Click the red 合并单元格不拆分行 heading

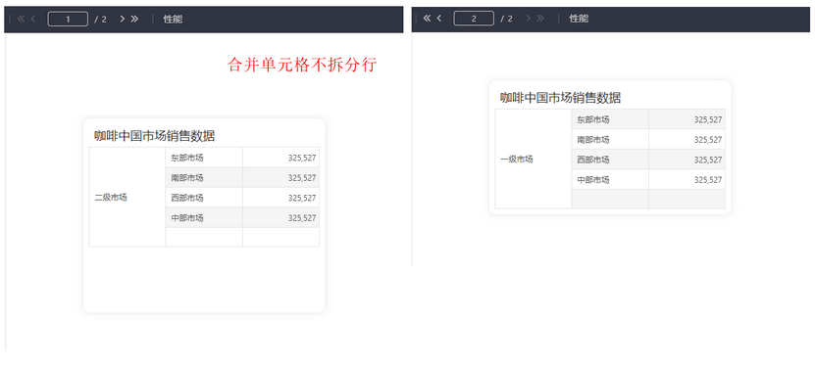click(x=302, y=65)
